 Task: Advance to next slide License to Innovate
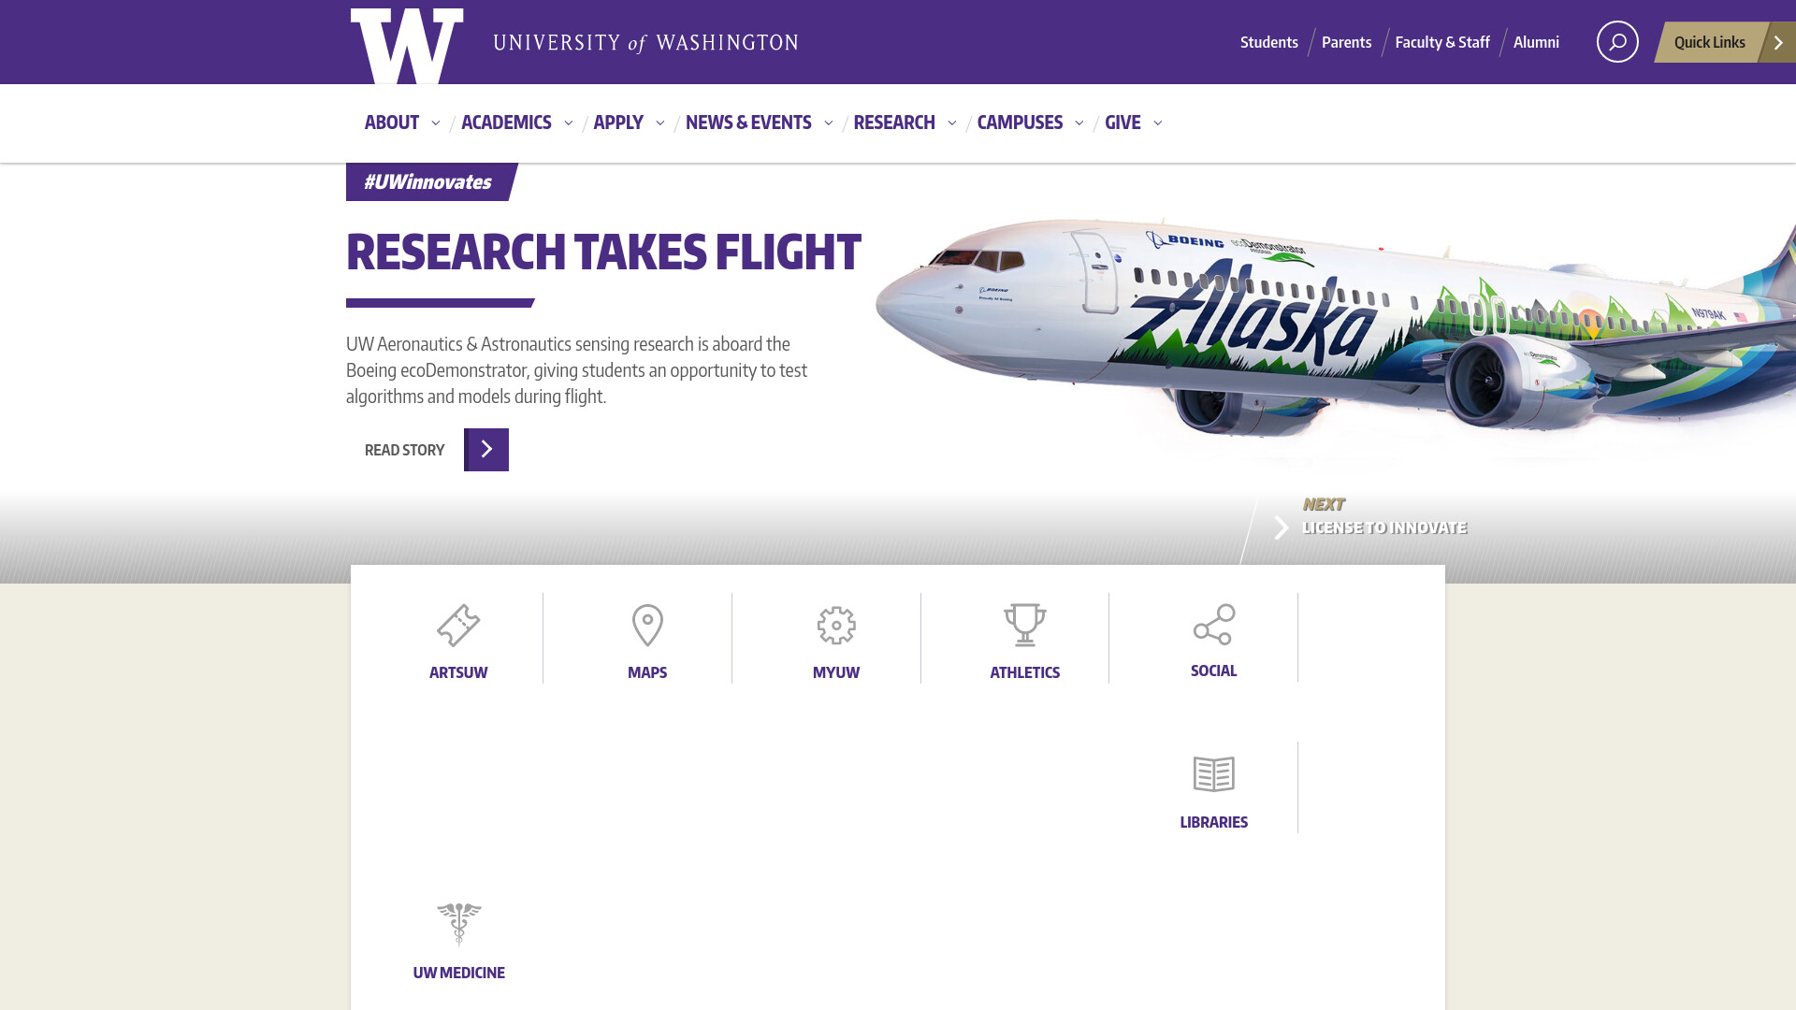[1369, 516]
